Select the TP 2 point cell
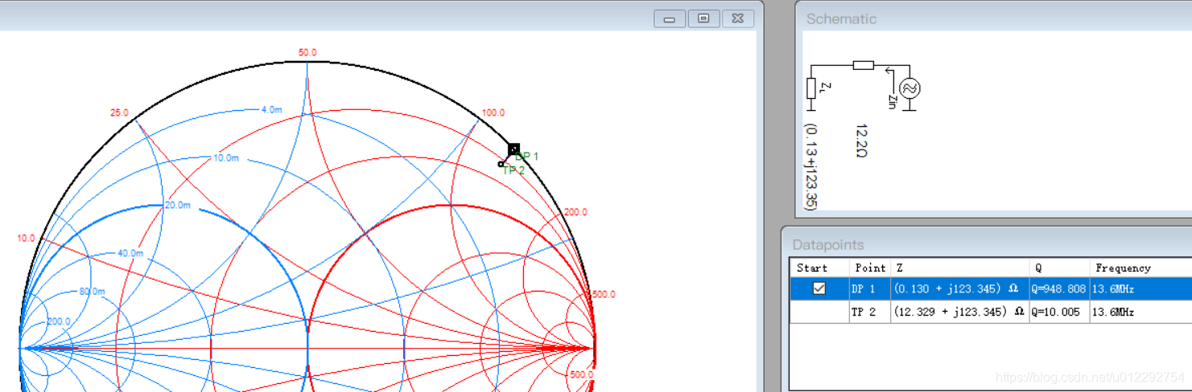 point(868,312)
